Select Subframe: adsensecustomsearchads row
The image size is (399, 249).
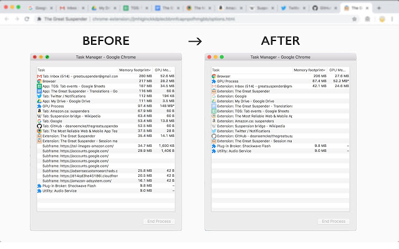pos(106,171)
